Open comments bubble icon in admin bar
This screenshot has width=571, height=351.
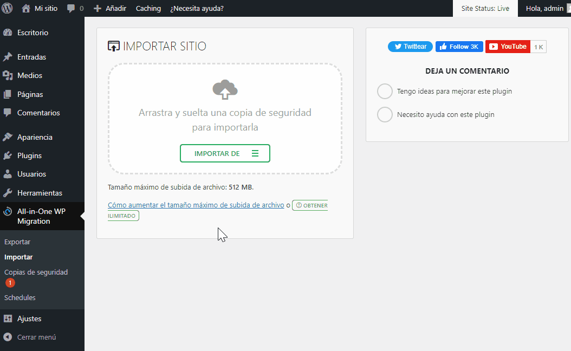pos(71,8)
